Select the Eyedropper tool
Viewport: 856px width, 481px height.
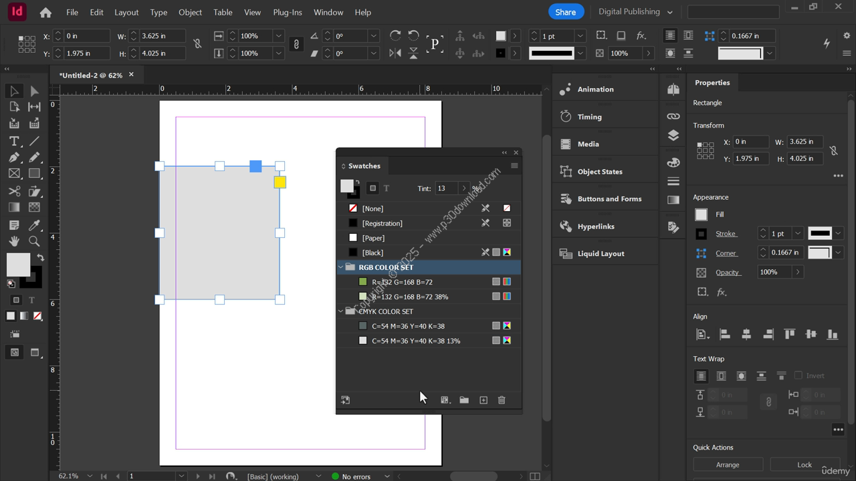(x=34, y=225)
